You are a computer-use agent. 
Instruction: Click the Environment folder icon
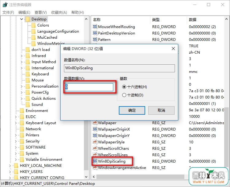22,111
